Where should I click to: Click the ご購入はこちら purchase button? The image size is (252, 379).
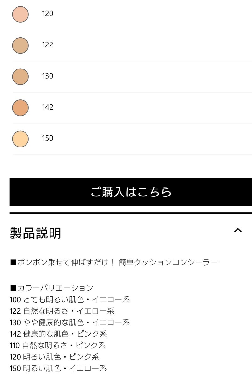coord(126,192)
